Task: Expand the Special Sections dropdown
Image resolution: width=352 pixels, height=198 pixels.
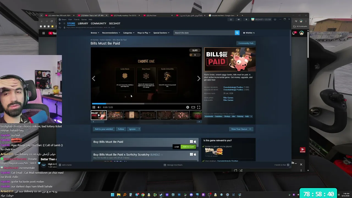Action: click(161, 33)
